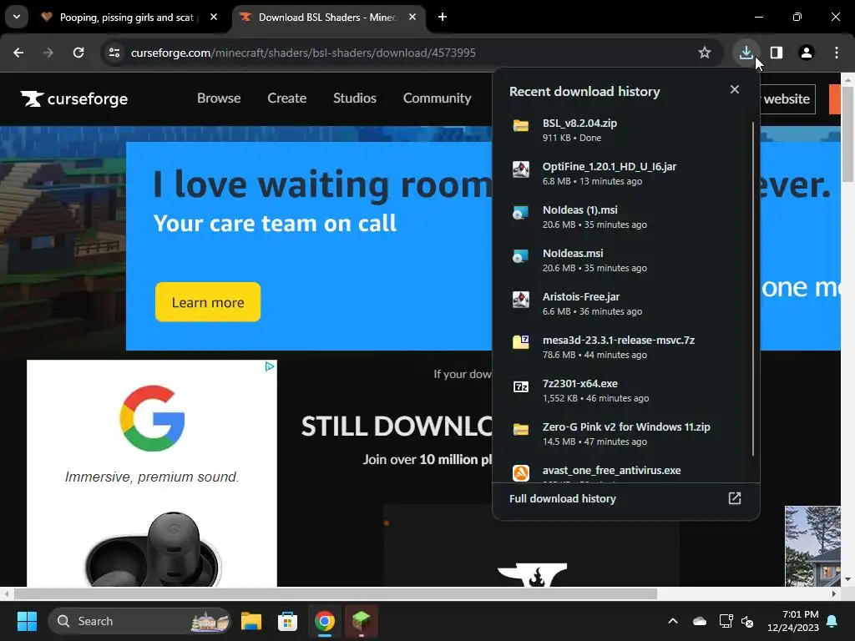Close the Recent download history popup
855x641 pixels.
coord(735,89)
